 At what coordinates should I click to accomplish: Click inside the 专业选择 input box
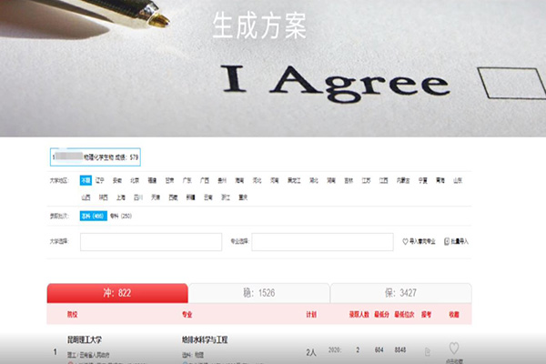pyautogui.click(x=322, y=242)
